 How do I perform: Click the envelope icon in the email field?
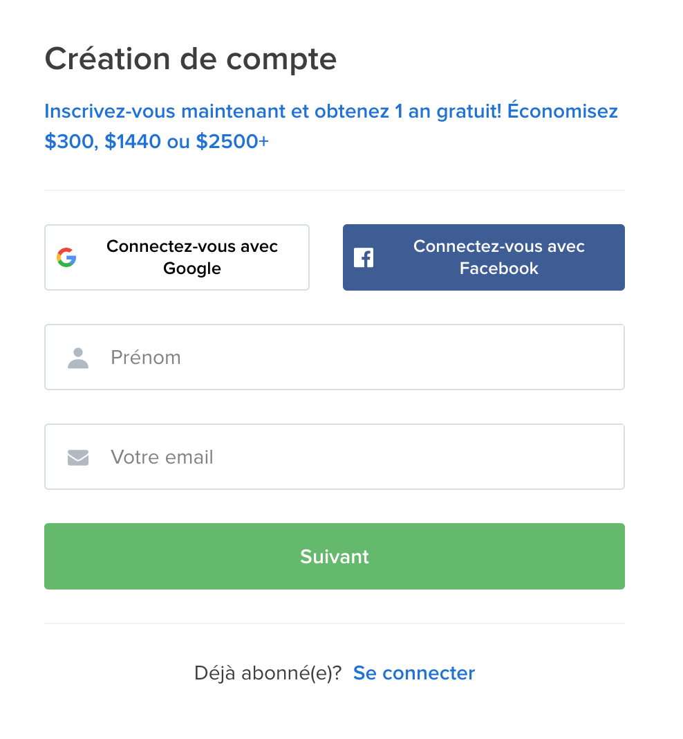click(78, 457)
